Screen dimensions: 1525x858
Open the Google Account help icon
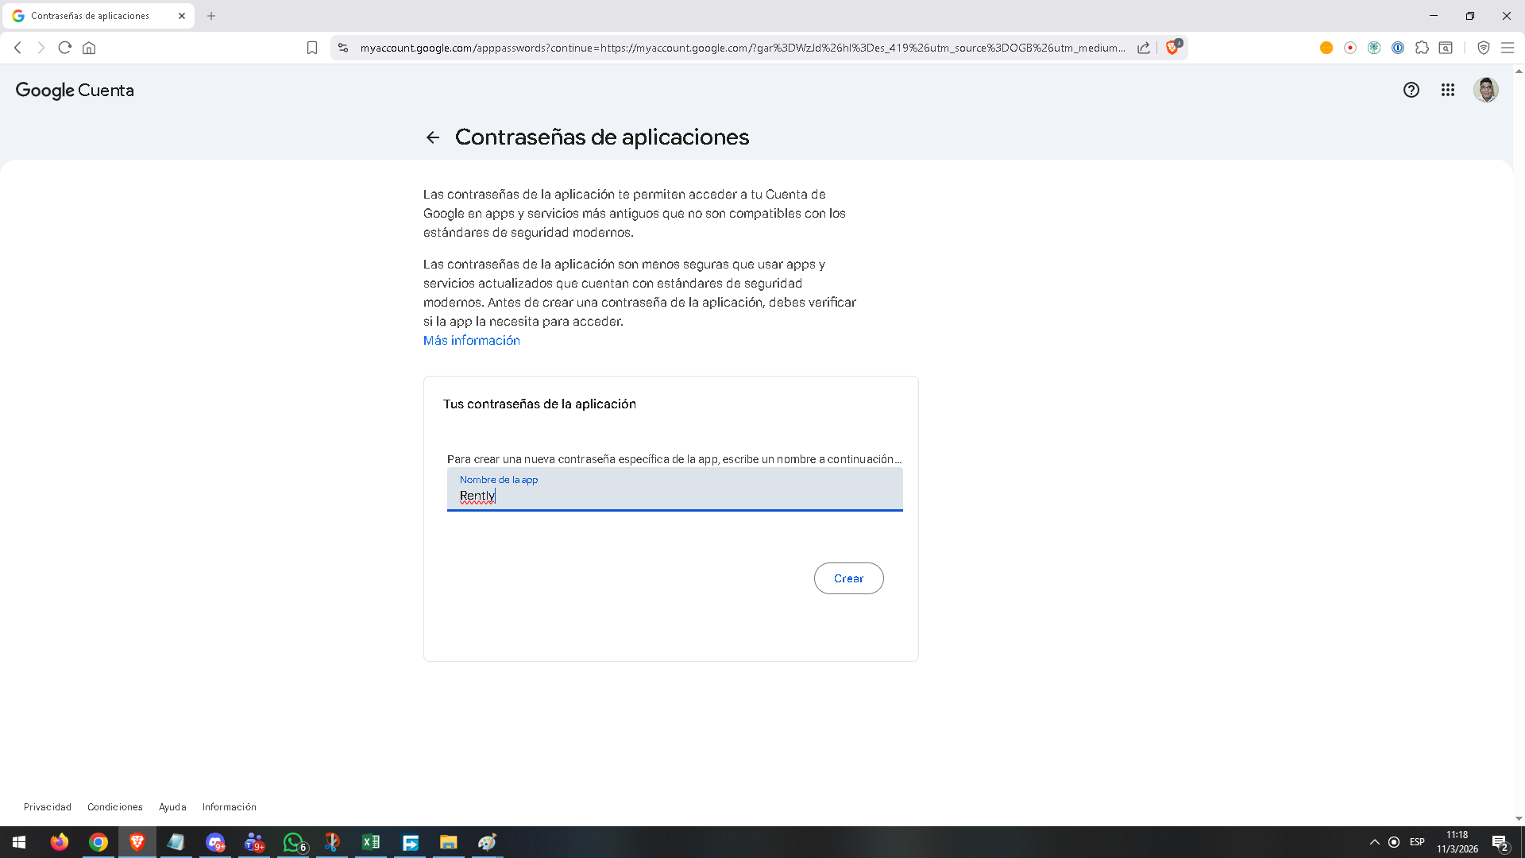(1411, 90)
